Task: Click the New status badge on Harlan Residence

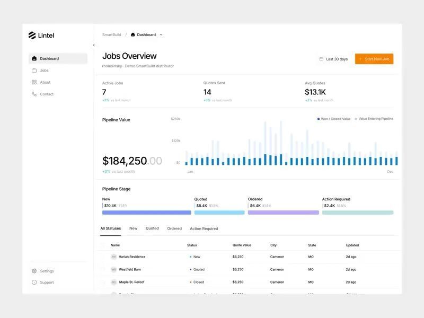Action: [x=195, y=257]
